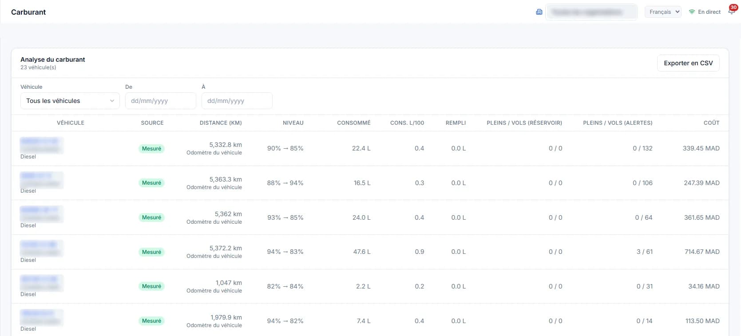Viewport: 741px width, 336px height.
Task: Click the 113.50 MAD cost value
Action: pyautogui.click(x=702, y=321)
